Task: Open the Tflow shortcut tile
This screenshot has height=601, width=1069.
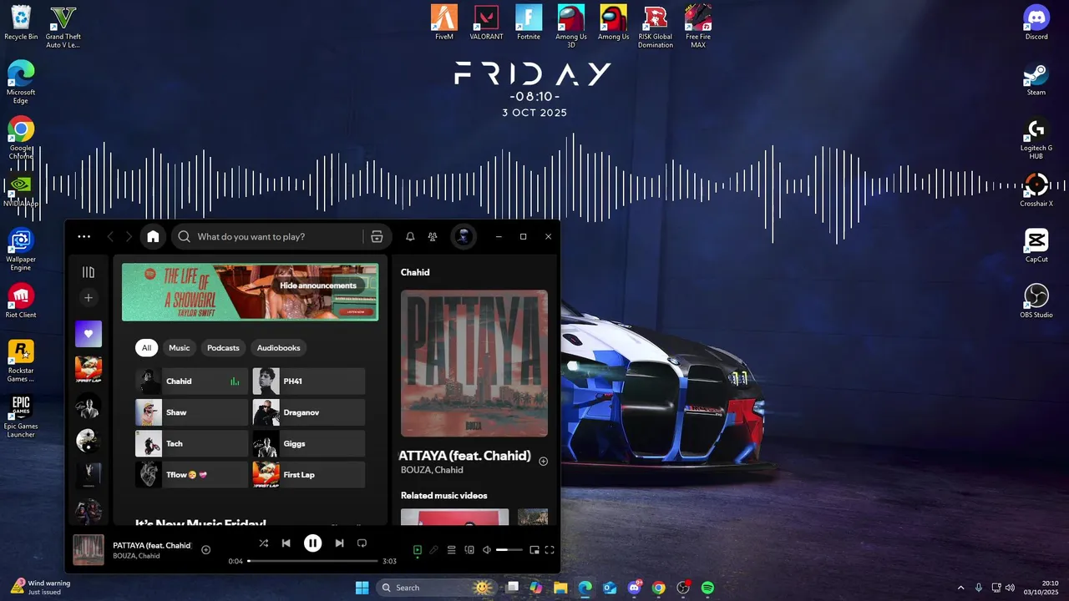Action: pyautogui.click(x=192, y=474)
